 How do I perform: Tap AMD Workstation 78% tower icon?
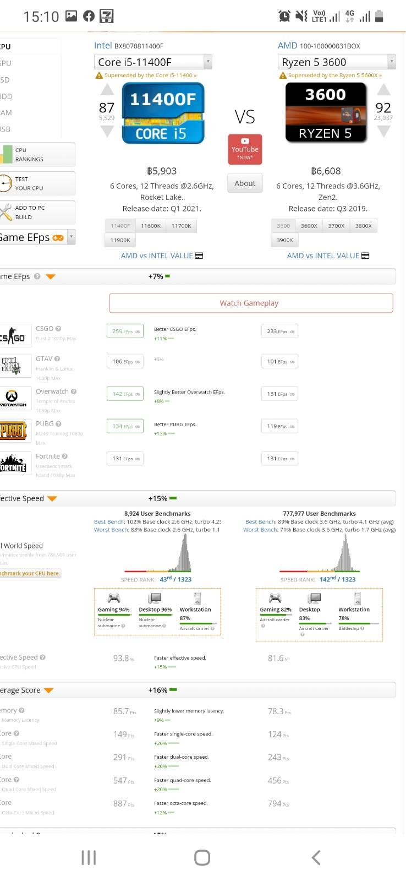(358, 598)
